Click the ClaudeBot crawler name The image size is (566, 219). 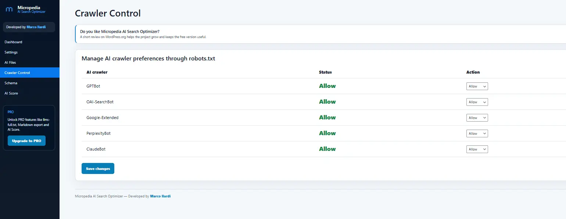coord(96,149)
